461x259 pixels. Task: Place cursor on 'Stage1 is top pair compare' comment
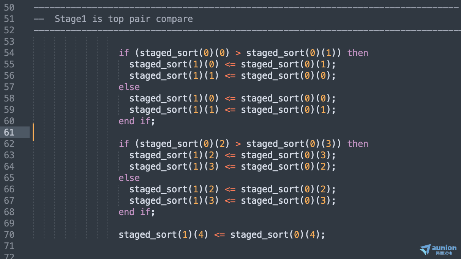[123, 19]
